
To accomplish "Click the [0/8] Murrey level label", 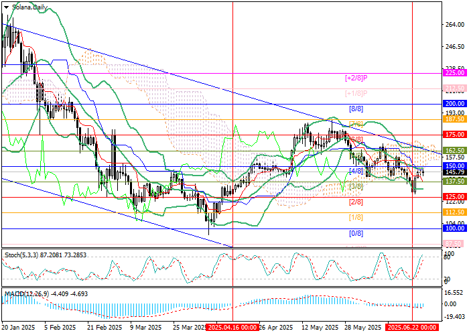I will [x=356, y=233].
